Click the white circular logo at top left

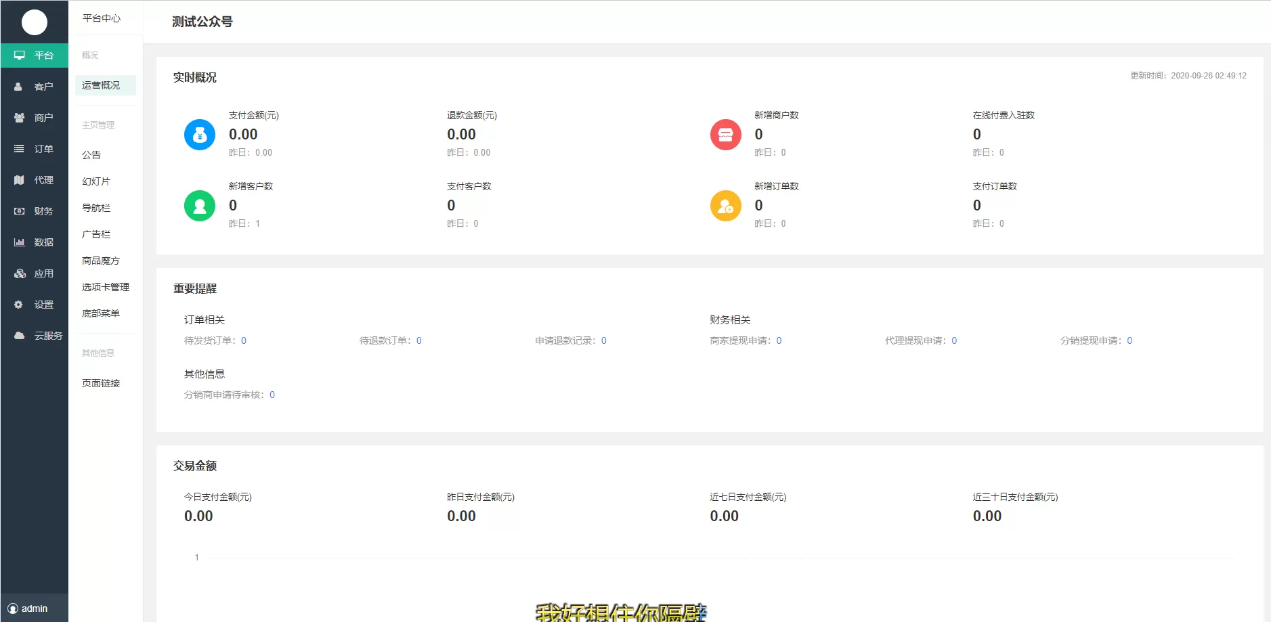[x=35, y=22]
